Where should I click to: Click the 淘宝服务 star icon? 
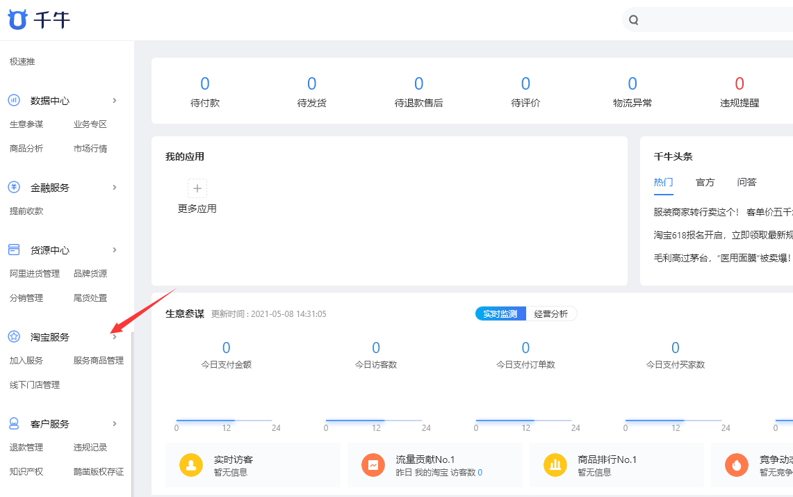coord(14,336)
